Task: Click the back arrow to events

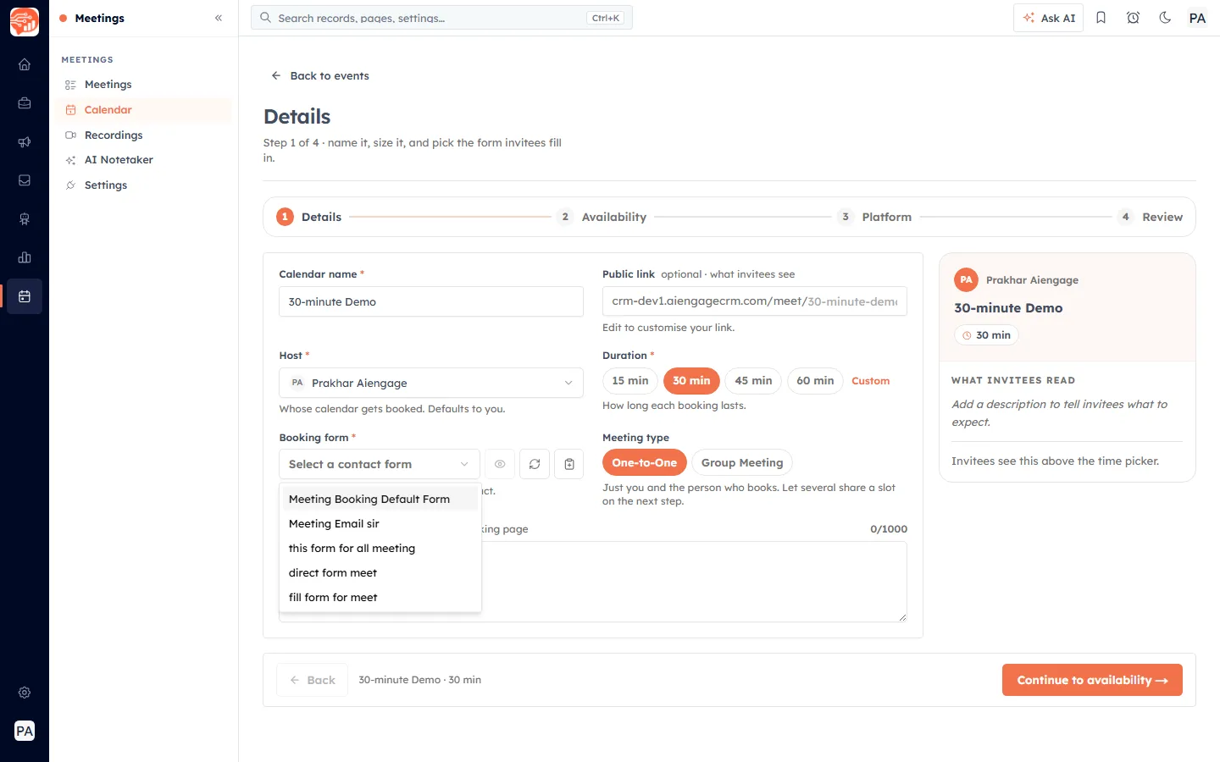Action: point(275,75)
